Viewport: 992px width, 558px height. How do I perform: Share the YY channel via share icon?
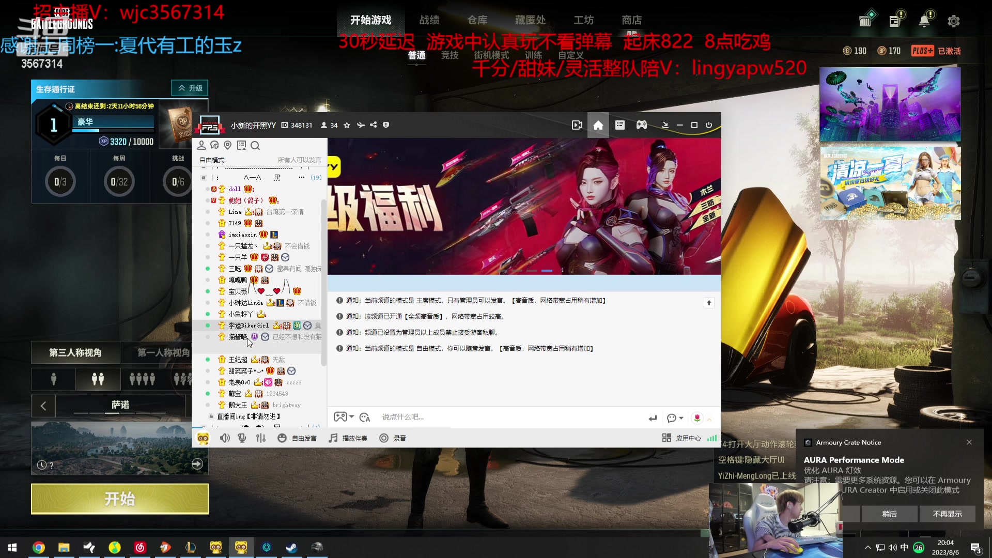(373, 125)
